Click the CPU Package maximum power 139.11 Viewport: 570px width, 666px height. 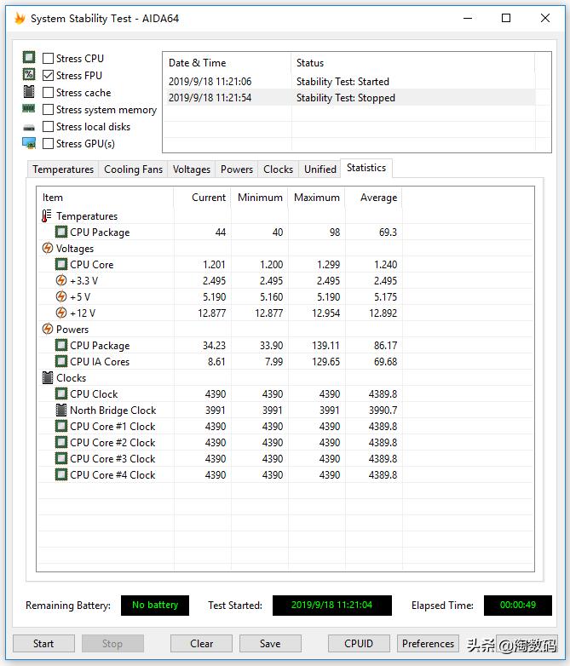point(325,345)
